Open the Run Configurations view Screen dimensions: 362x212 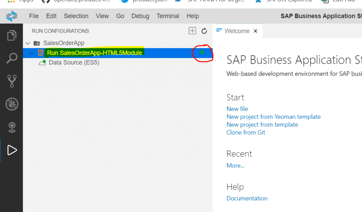pyautogui.click(x=12, y=150)
